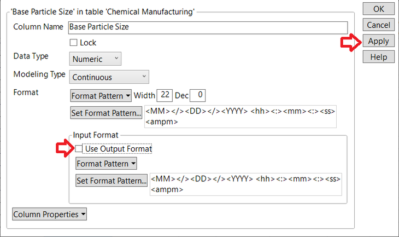Expand the Column Properties menu
This screenshot has height=237, width=399.
[x=49, y=215]
